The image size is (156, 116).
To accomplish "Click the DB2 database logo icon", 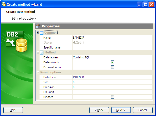I will 15,41.
